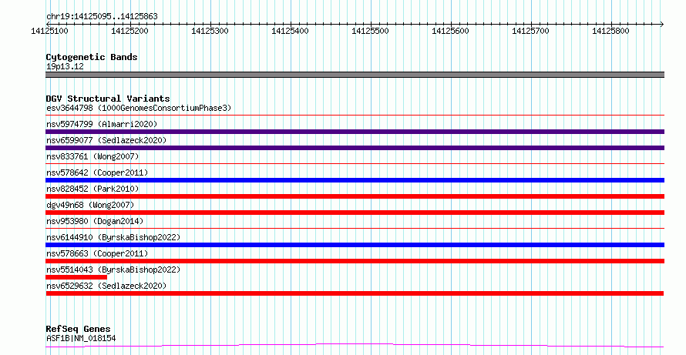Click ruler position 14125400
The image size is (686, 355).
click(290, 31)
